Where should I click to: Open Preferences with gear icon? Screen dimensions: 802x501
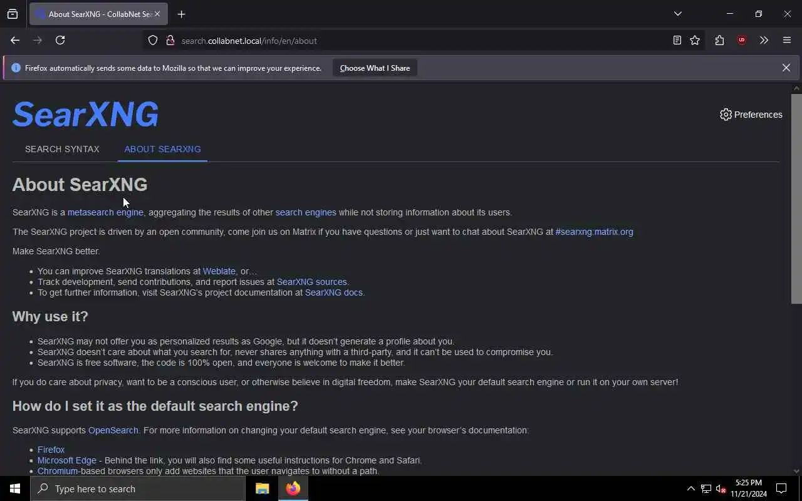tap(751, 115)
